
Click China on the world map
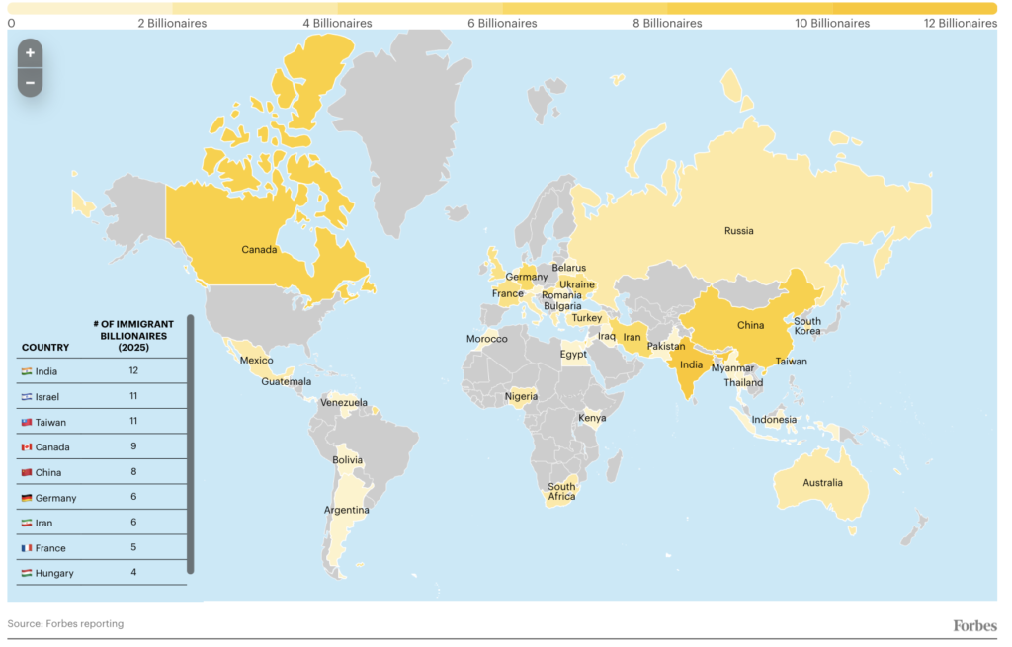[750, 325]
